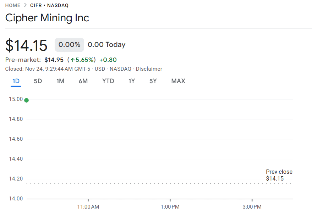Viewport: 312px width, 215px height.
Task: Click the Prev close $14.15 label
Action: (x=279, y=175)
